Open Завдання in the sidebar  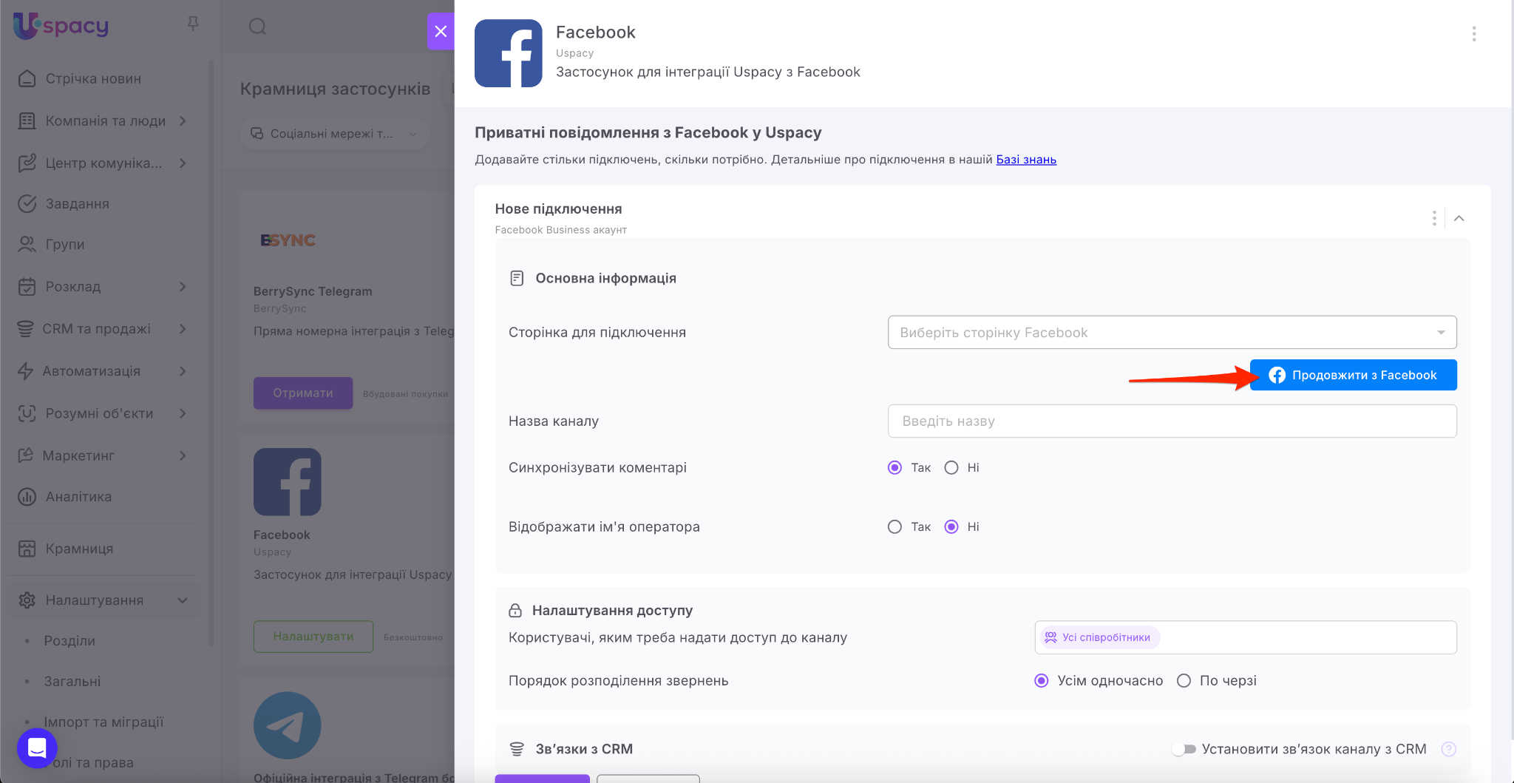[x=77, y=204]
